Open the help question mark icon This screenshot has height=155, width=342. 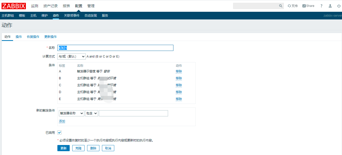(322, 6)
